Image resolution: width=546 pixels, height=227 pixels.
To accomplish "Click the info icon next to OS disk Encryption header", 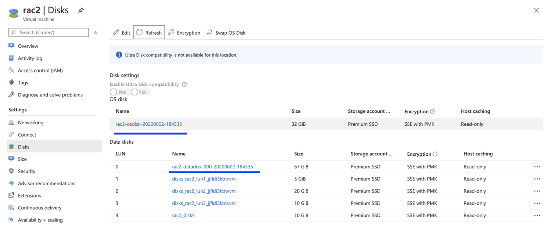I will pyautogui.click(x=432, y=111).
